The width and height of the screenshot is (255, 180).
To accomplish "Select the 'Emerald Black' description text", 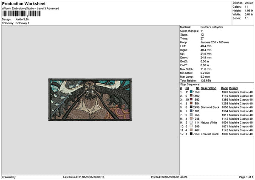I will [210, 134].
